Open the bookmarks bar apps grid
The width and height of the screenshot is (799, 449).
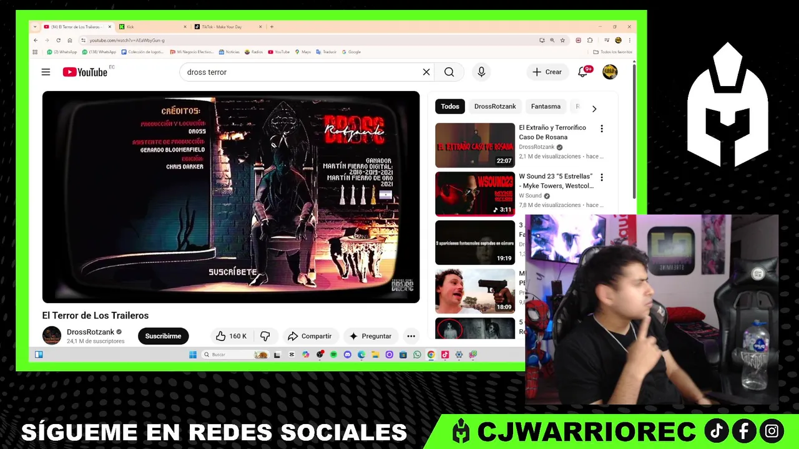pyautogui.click(x=35, y=52)
